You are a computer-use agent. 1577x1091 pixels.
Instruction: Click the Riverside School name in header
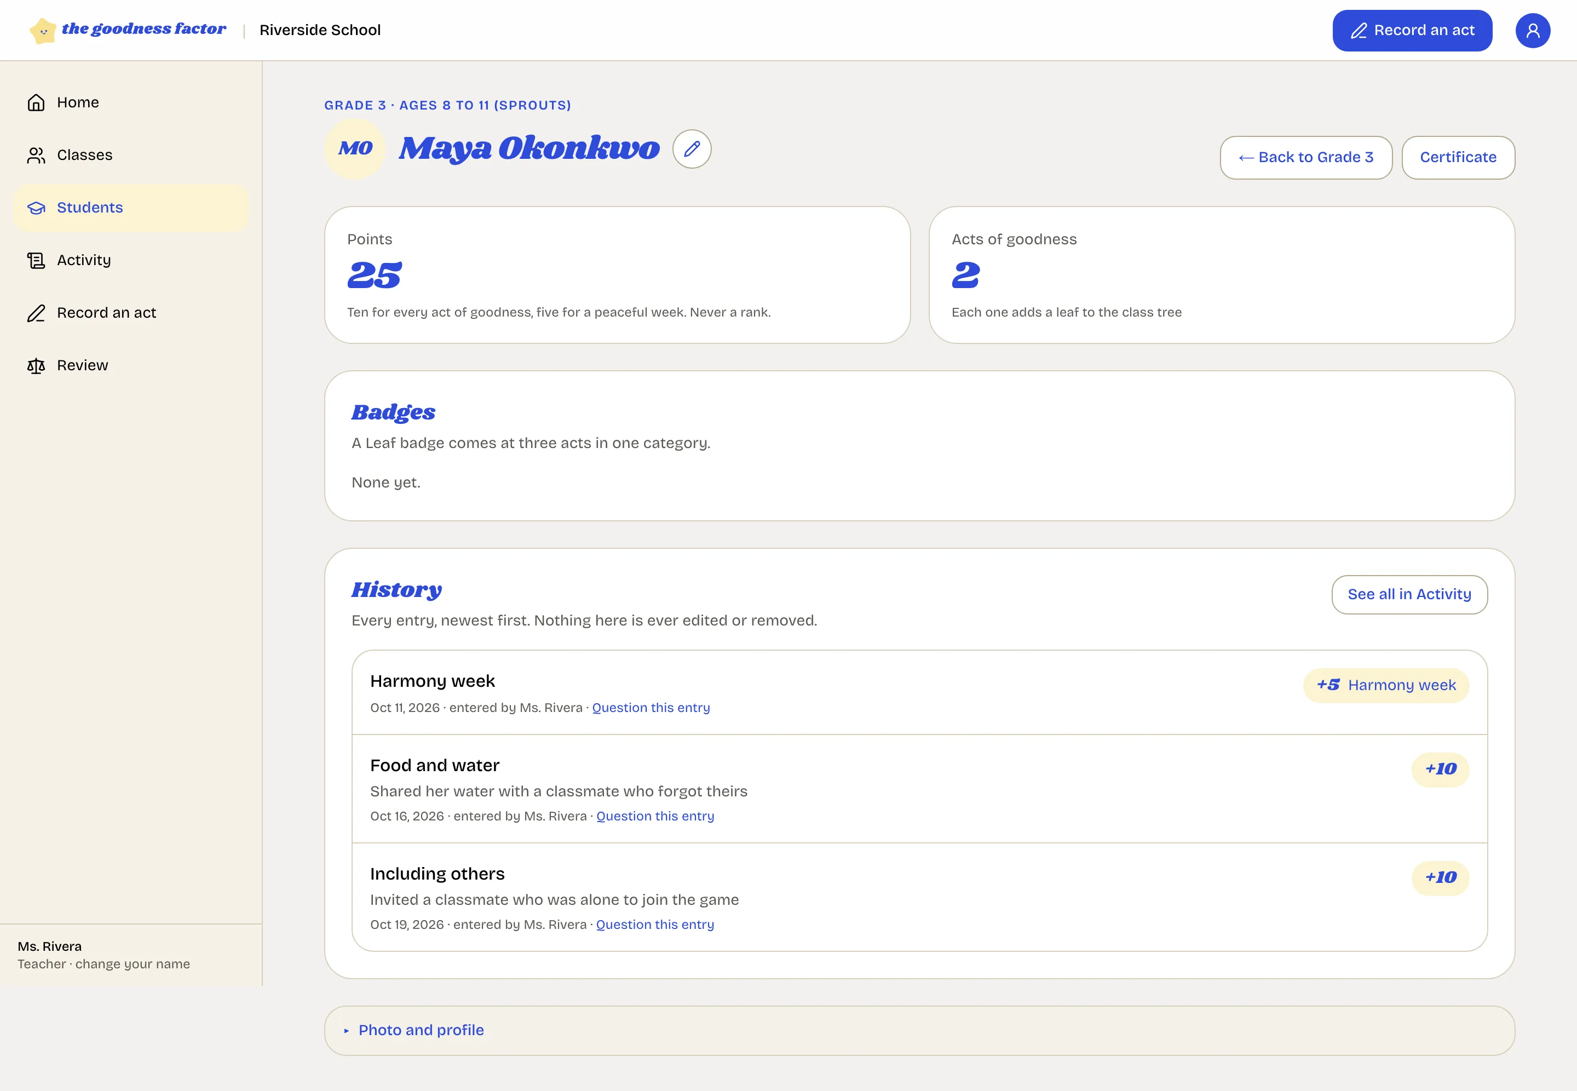pos(320,30)
